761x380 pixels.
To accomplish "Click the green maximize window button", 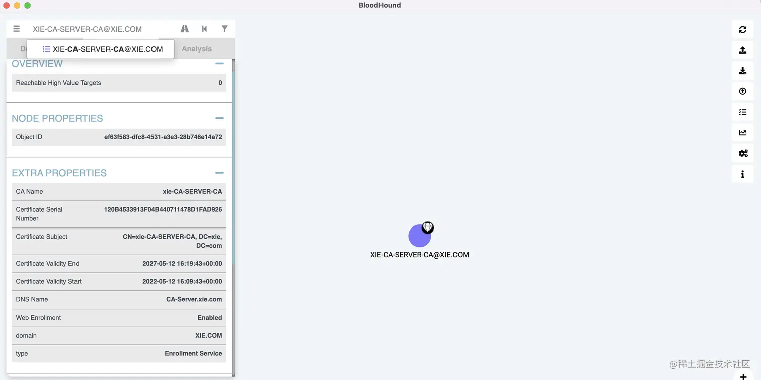I will click(27, 5).
